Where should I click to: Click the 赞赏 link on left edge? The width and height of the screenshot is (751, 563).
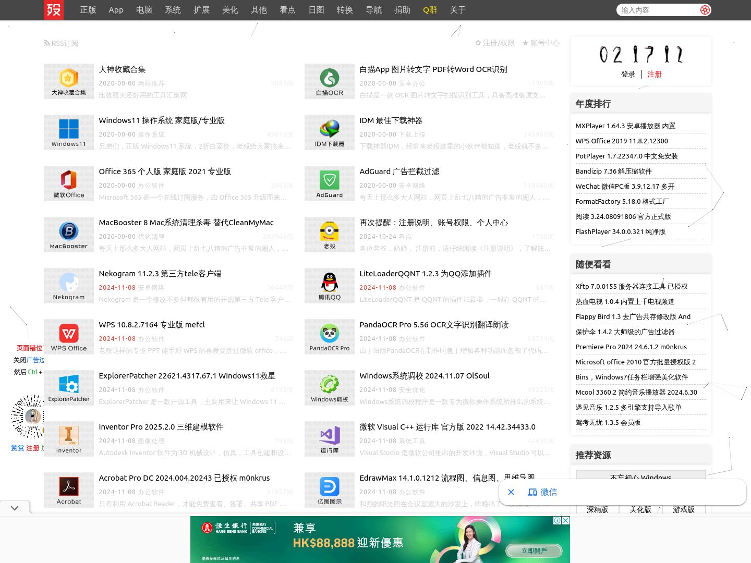(x=18, y=448)
